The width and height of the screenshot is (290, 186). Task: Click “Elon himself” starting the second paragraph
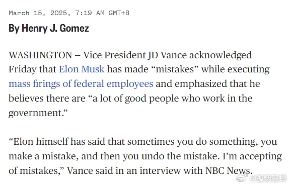click(x=39, y=142)
